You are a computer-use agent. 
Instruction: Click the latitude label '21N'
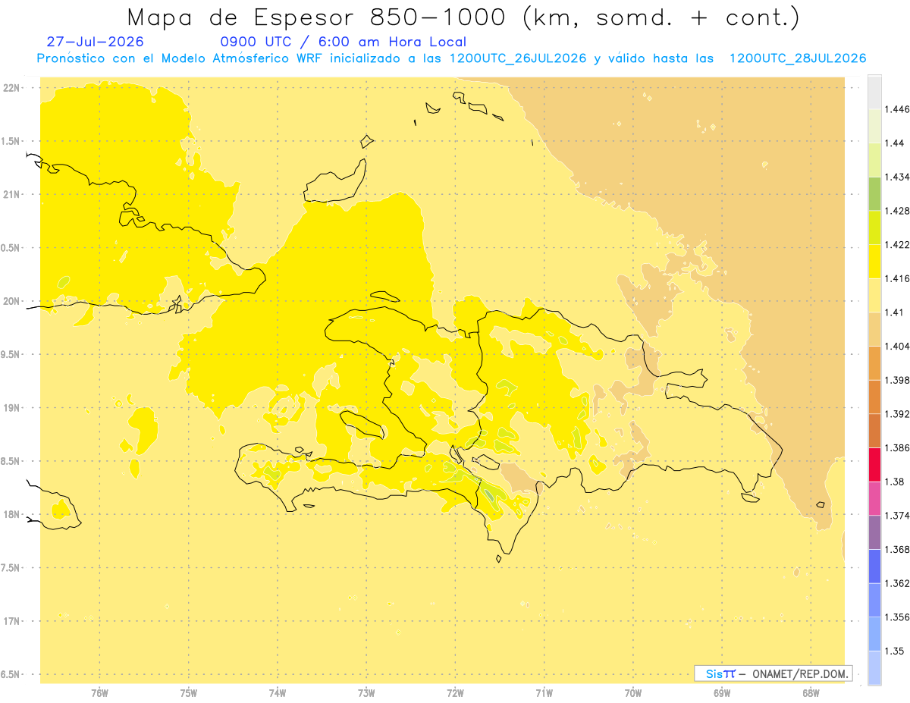click(x=12, y=194)
